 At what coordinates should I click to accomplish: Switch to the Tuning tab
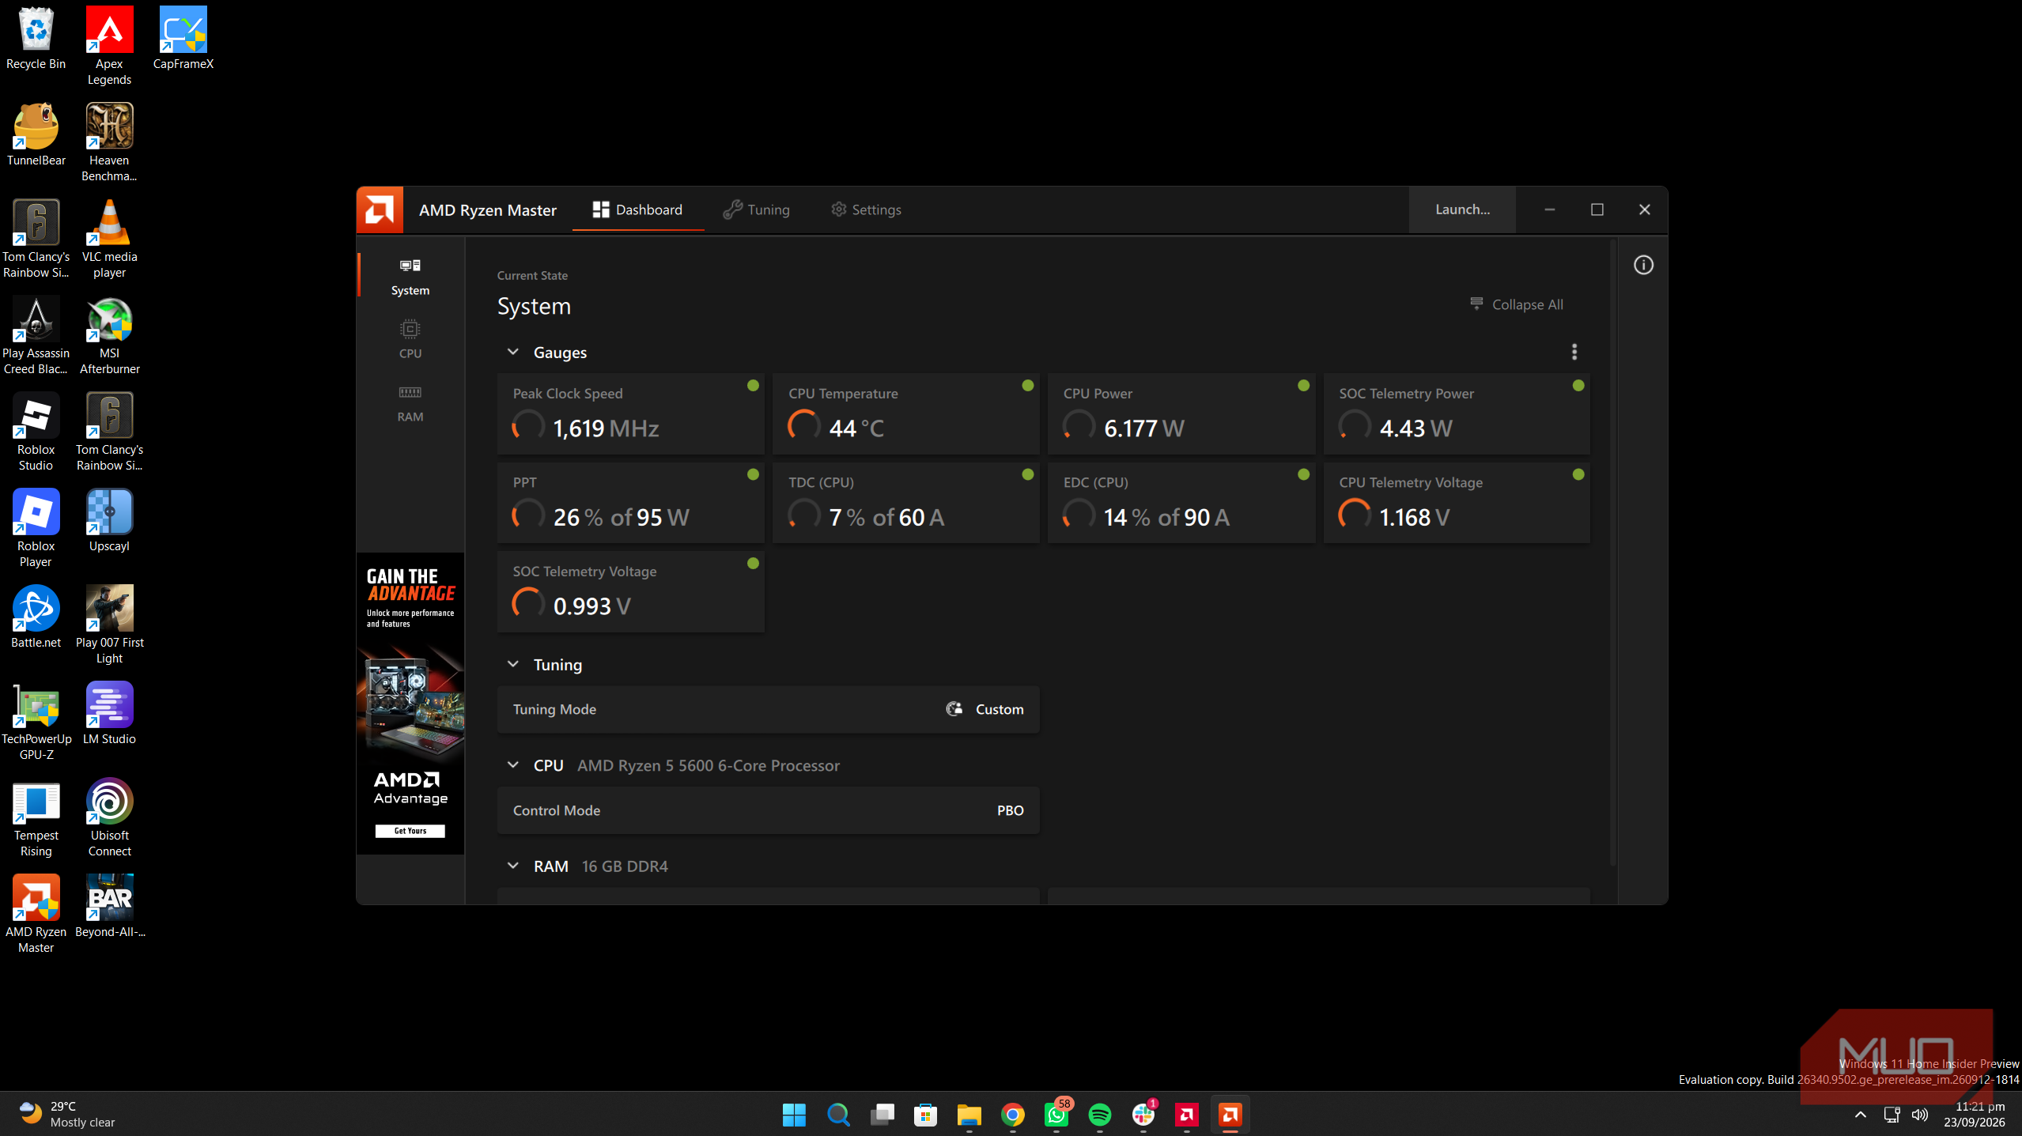pos(756,209)
